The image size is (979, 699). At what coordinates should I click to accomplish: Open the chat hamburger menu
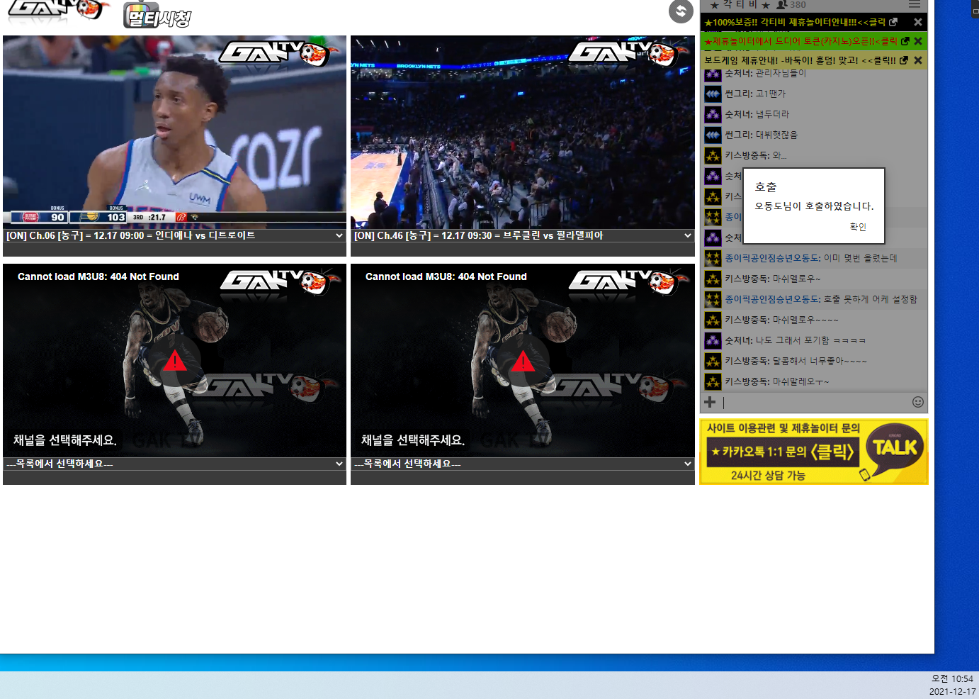pos(915,4)
